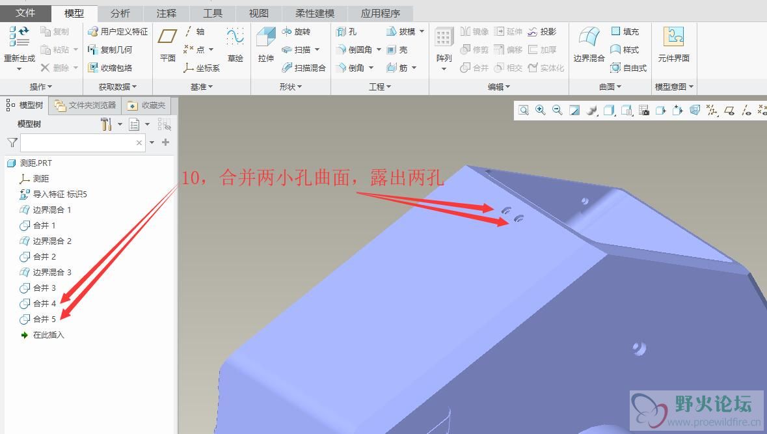This screenshot has height=434, width=767.
Task: Toggle datum axis display eye icon
Action: click(x=746, y=111)
